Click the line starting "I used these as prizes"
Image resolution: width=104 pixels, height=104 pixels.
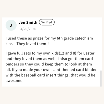pyautogui.click(x=49, y=38)
